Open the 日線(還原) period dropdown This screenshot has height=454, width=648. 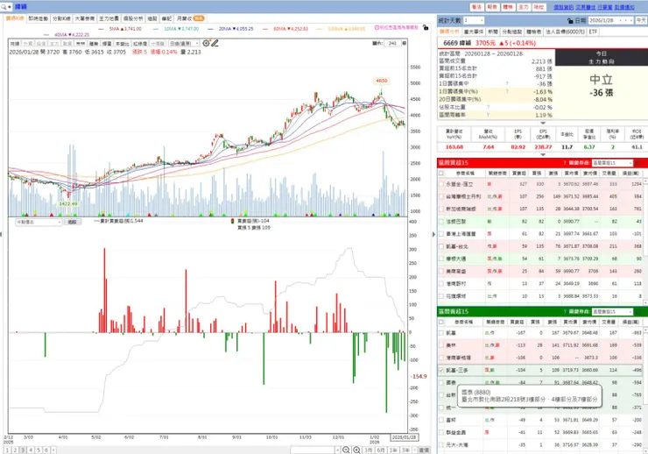click(x=184, y=43)
